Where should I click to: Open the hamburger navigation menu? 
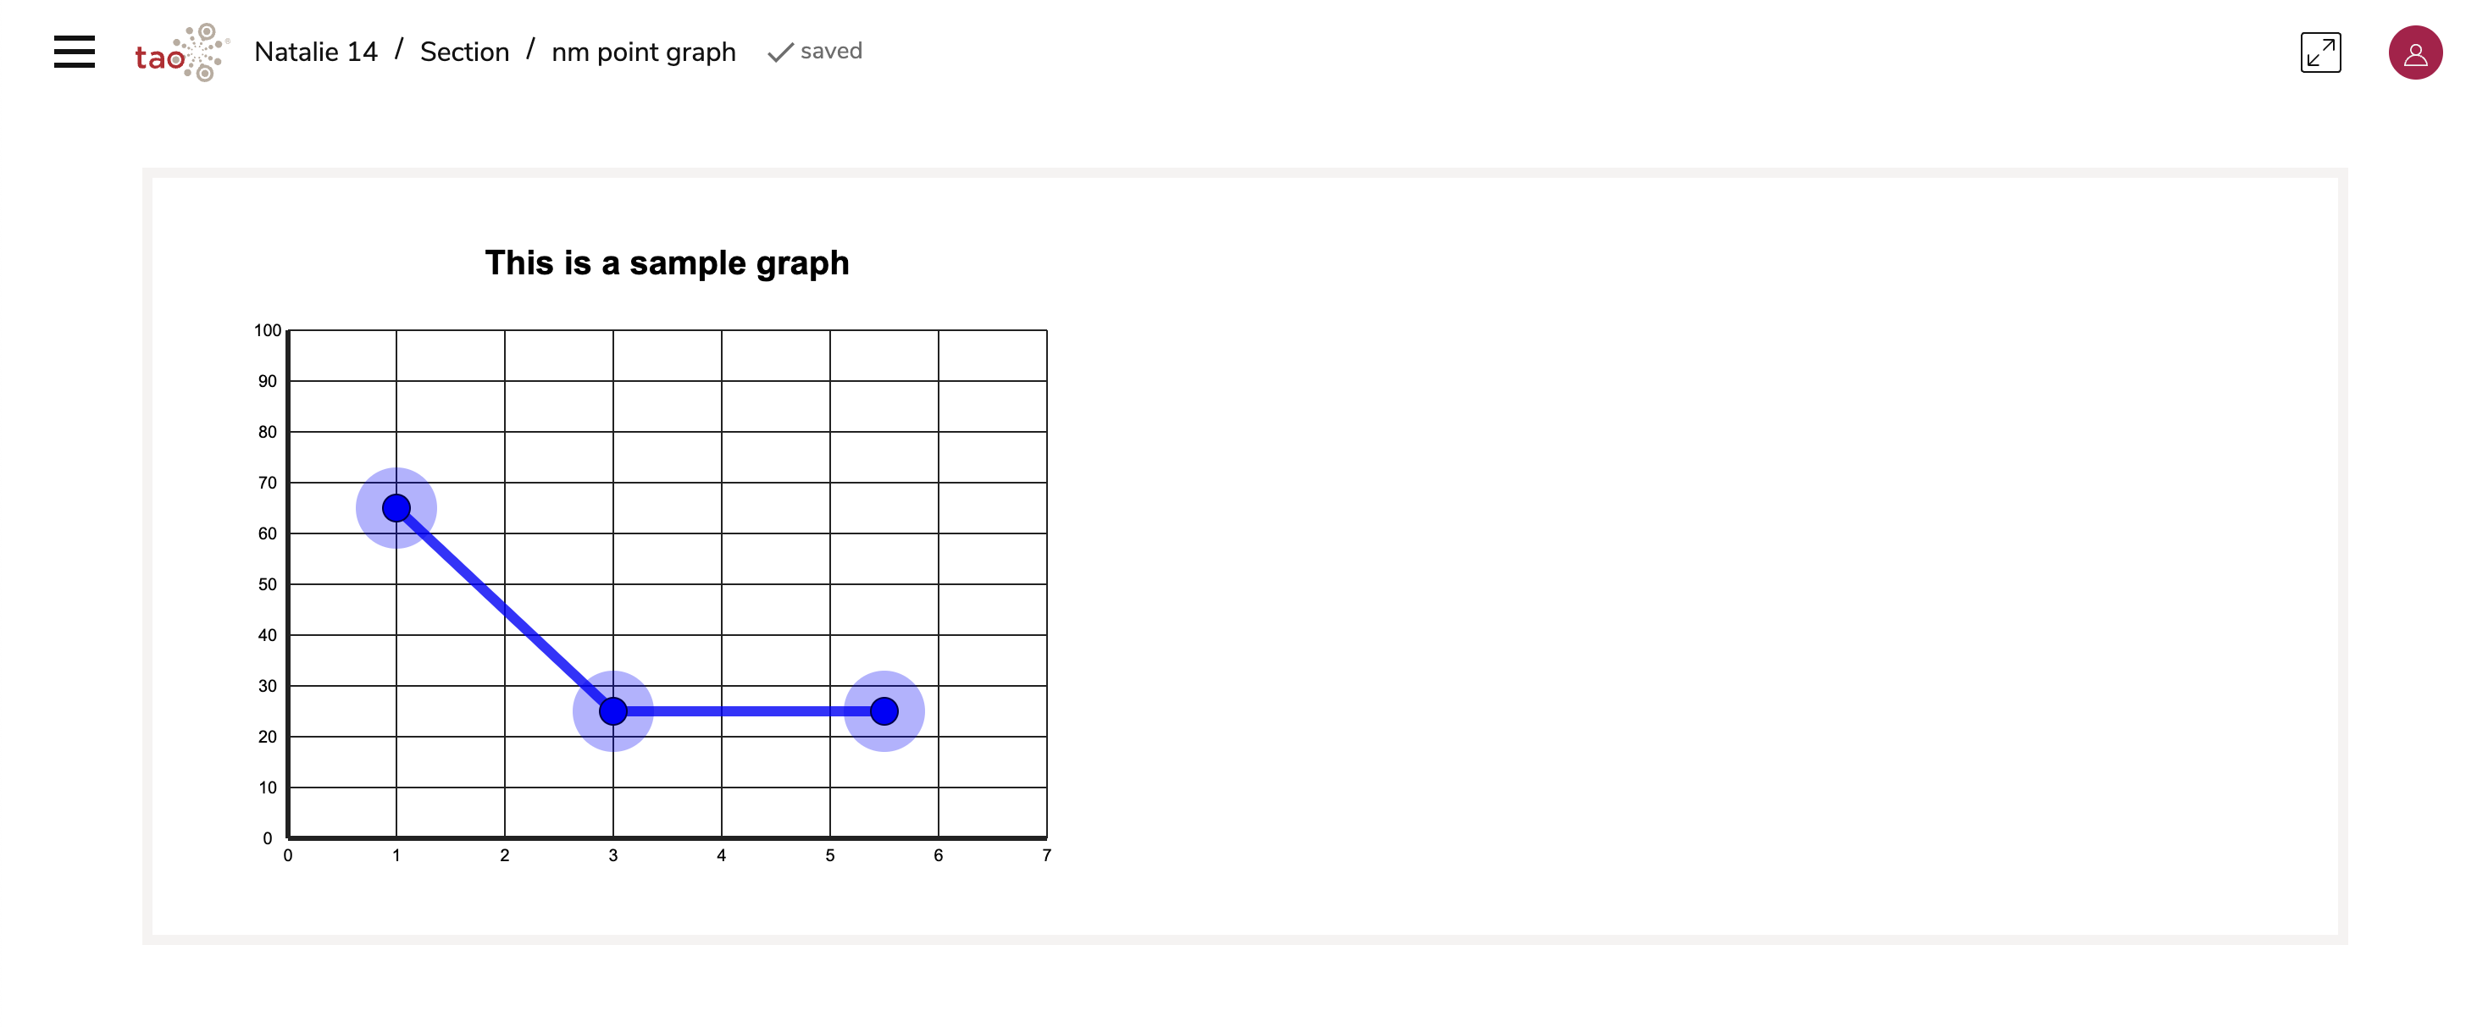(74, 53)
